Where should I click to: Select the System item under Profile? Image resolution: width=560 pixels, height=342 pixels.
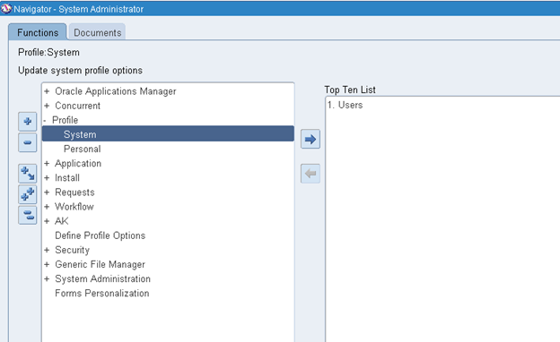[x=168, y=134]
